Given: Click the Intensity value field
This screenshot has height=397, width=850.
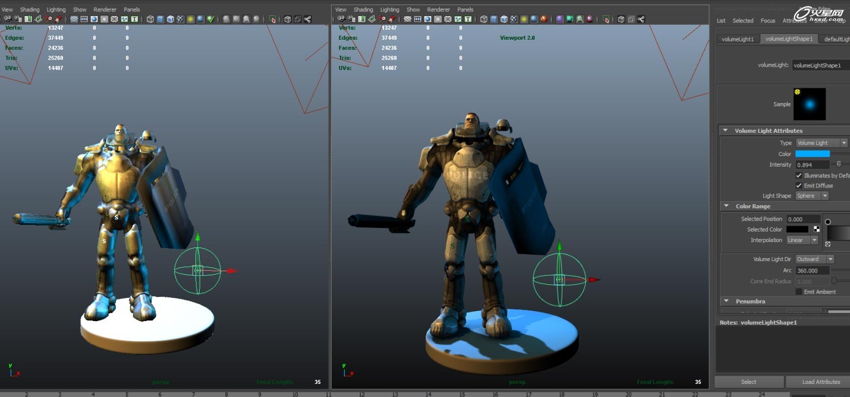Looking at the screenshot, I should 812,164.
